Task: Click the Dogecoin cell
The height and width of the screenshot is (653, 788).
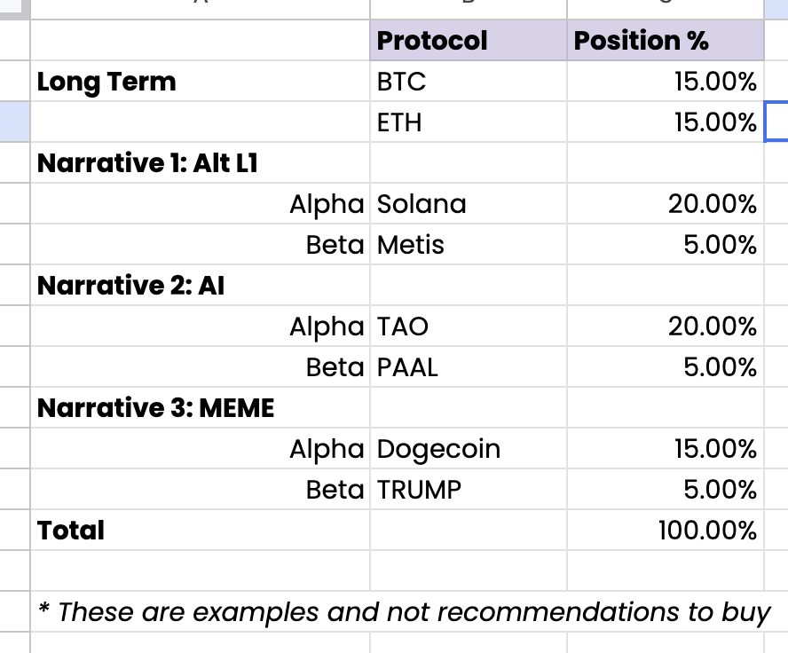Action: click(x=468, y=449)
